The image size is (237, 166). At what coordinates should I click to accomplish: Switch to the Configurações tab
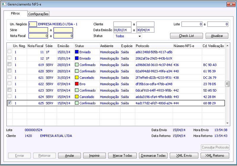pyautogui.click(x=39, y=14)
